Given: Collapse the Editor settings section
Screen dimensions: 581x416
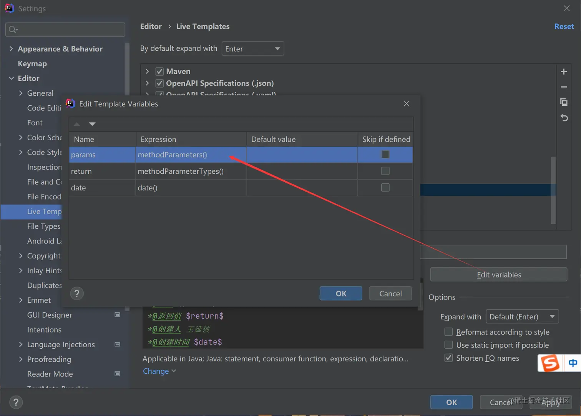Looking at the screenshot, I should tap(11, 78).
